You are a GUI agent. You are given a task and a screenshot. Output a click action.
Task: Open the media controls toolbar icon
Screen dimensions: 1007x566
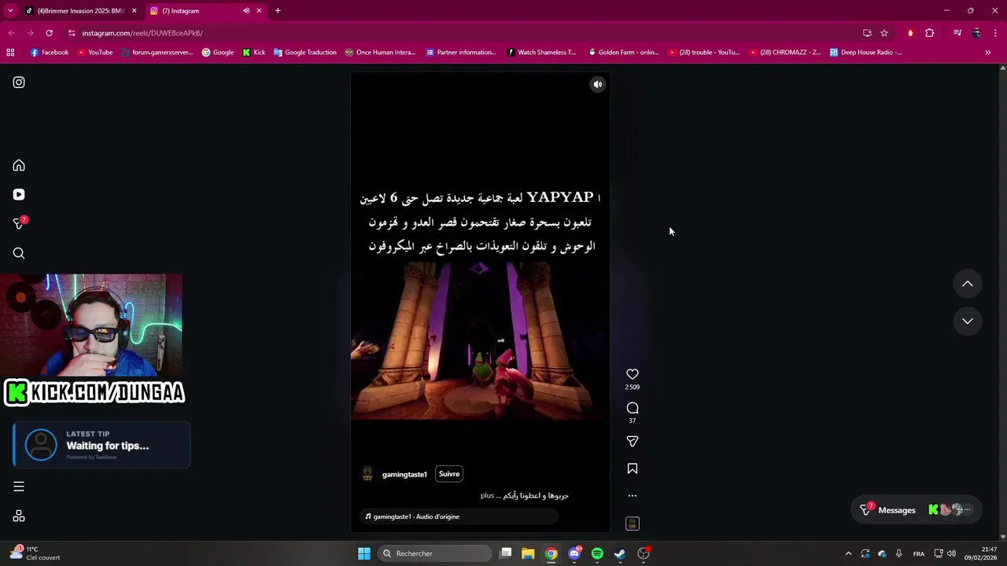(957, 33)
